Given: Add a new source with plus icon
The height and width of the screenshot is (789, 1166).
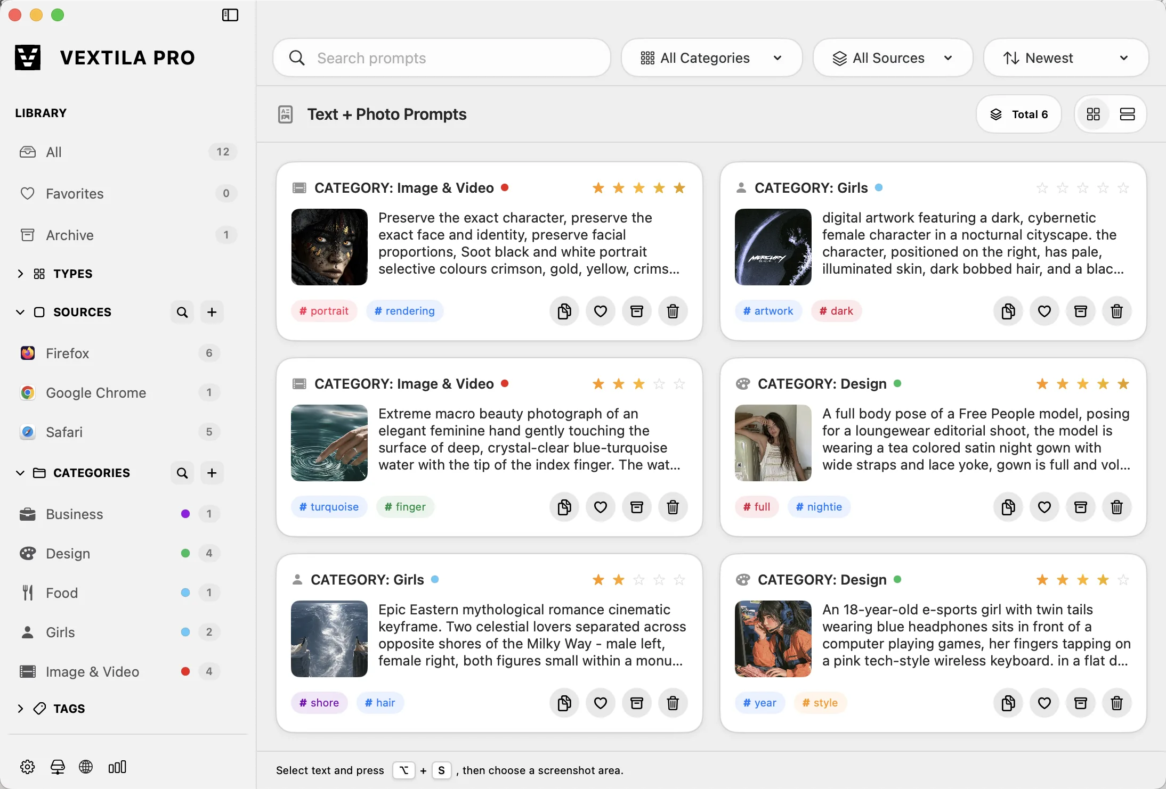Looking at the screenshot, I should click(212, 312).
